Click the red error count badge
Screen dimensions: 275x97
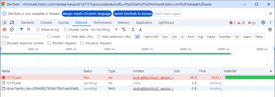(x=232, y=23)
